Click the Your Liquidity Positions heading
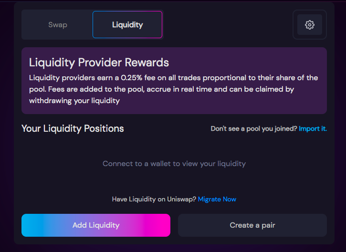 click(x=73, y=129)
